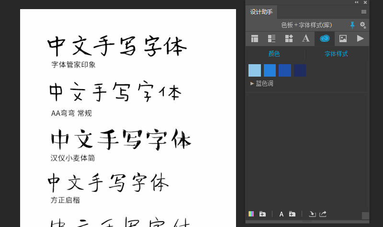Select the letter A typography icon
The image size is (383, 227).
click(305, 39)
